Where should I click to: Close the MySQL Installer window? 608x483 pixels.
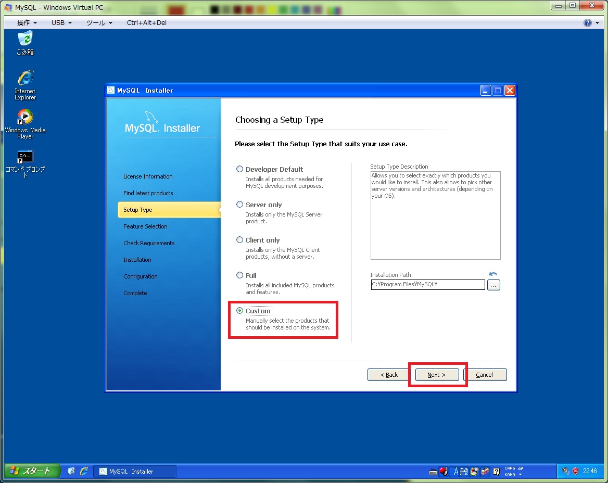pyautogui.click(x=510, y=91)
